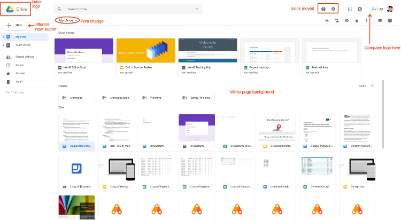Expand Team Drives in the sidebar tree
The image size is (401, 220).
click(x=3, y=45)
